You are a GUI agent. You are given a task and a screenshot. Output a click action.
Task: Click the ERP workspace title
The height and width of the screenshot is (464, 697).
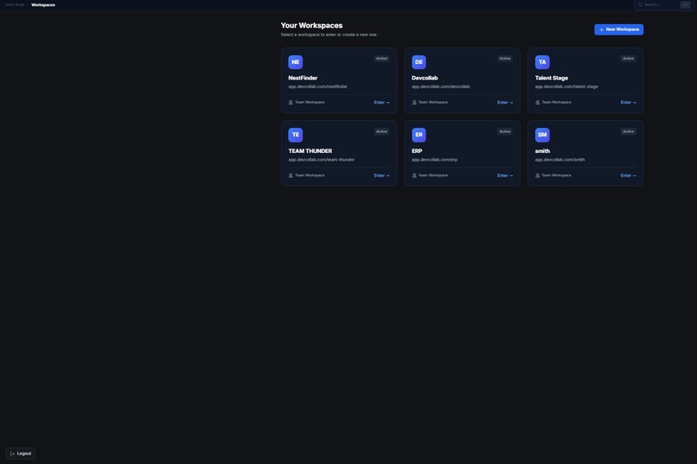[417, 151]
